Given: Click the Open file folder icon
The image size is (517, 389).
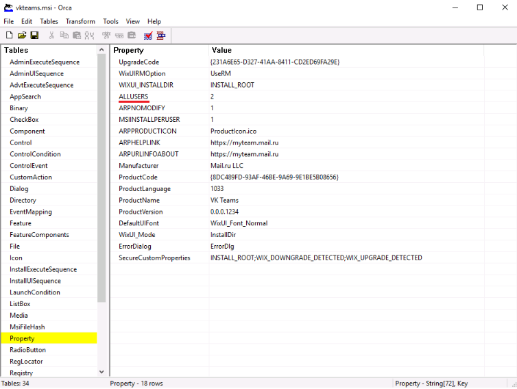Looking at the screenshot, I should point(21,35).
